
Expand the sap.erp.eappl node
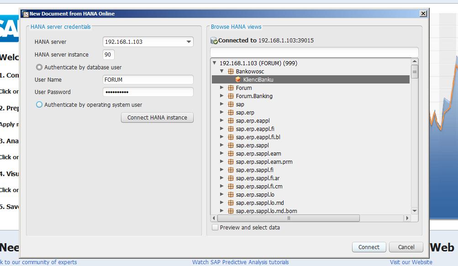tap(222, 120)
